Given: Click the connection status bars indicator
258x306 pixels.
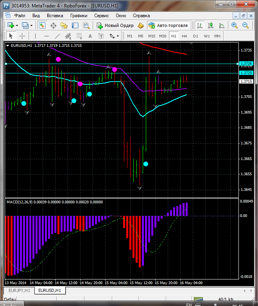Looking at the screenshot, I should [199, 299].
